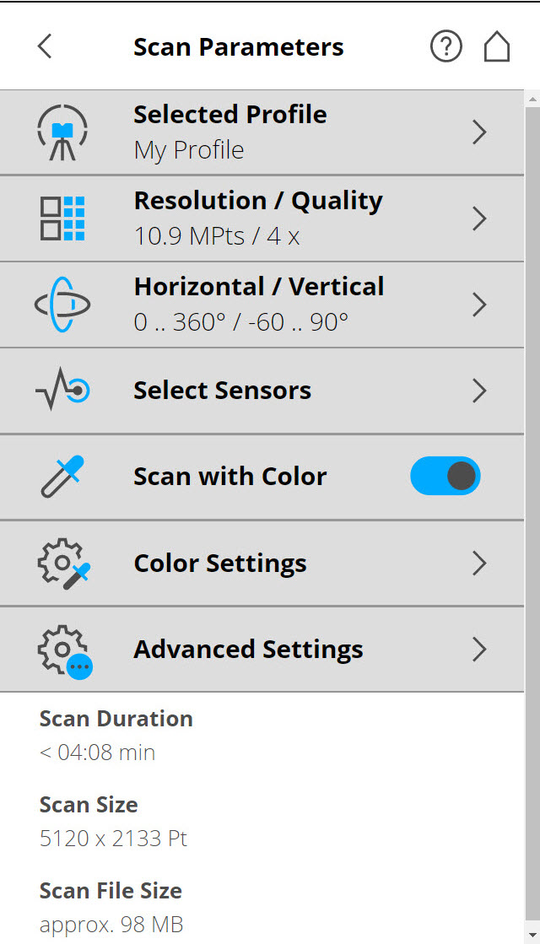The image size is (540, 944).
Task: Click the scanner tripod profile icon
Action: (62, 132)
